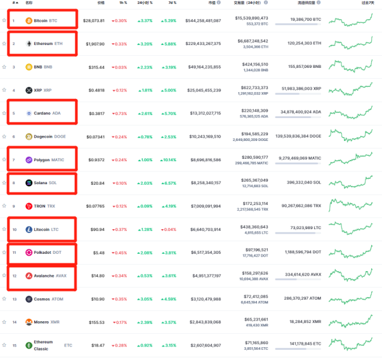Click the Dogecoin coin logo

pyautogui.click(x=29, y=136)
